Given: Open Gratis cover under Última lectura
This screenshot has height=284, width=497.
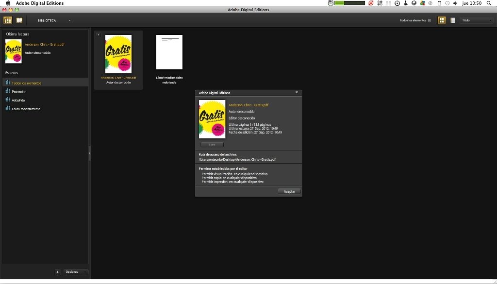Looking at the screenshot, I should (x=13, y=51).
